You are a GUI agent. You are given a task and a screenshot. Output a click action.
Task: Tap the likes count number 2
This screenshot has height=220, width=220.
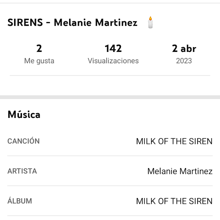tap(39, 48)
